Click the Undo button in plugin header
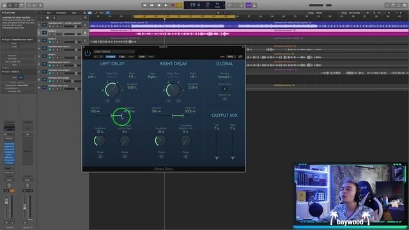 (x=142, y=57)
